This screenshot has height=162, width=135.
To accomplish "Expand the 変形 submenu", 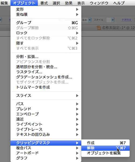I will pyautogui.click(x=46, y=9).
